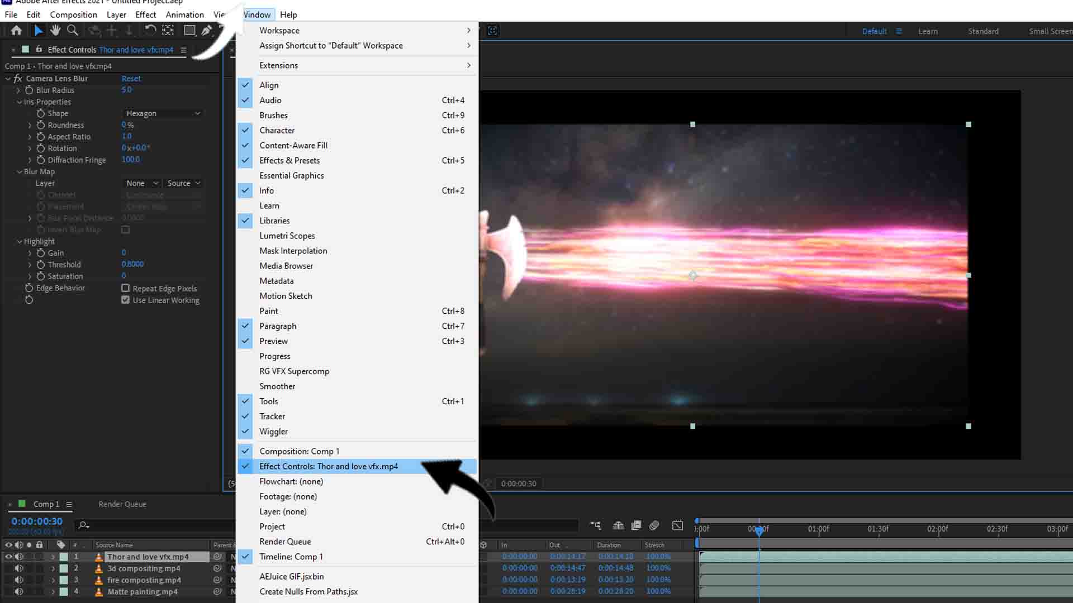Image resolution: width=1073 pixels, height=603 pixels.
Task: Select Effects & Presets from Window menu
Action: pos(290,160)
